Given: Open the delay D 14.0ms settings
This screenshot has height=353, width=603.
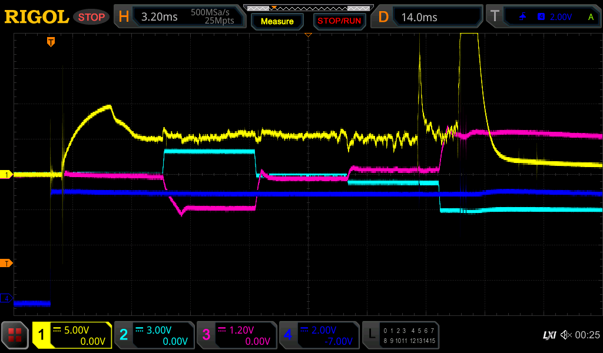Looking at the screenshot, I should pyautogui.click(x=429, y=17).
